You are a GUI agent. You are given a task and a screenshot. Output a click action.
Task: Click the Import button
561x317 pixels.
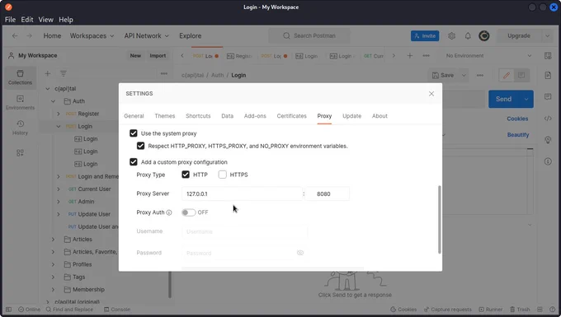(158, 56)
